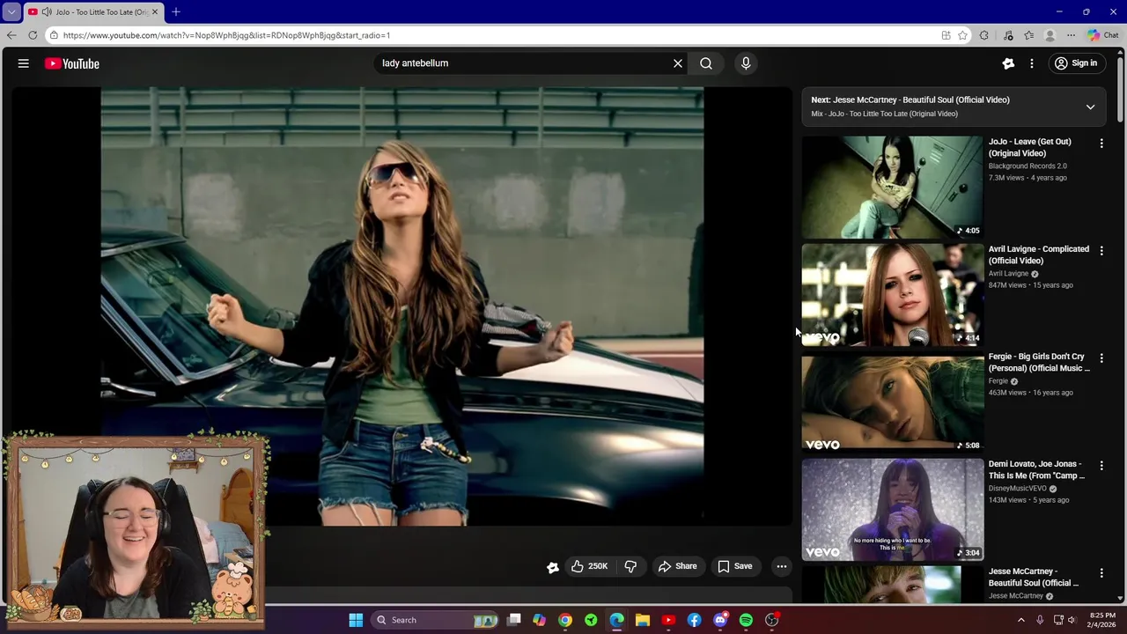Play the Demi Lovato This Is Me thumbnail
Screen dimensions: 1127x634
[893, 509]
